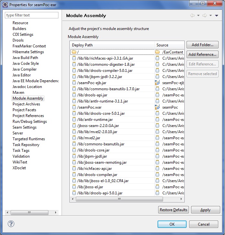Viewport: 225px width, 235px height.
Task: Apply the module assembly changes
Action: [206, 210]
